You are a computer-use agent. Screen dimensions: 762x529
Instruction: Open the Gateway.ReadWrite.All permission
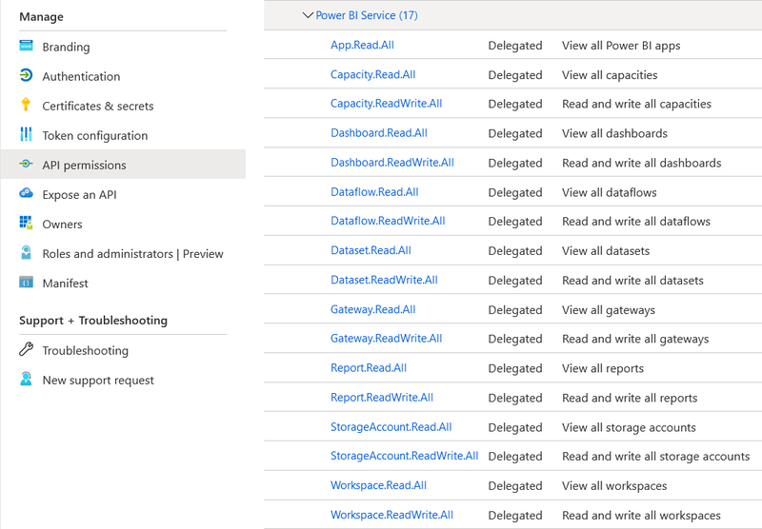(387, 339)
